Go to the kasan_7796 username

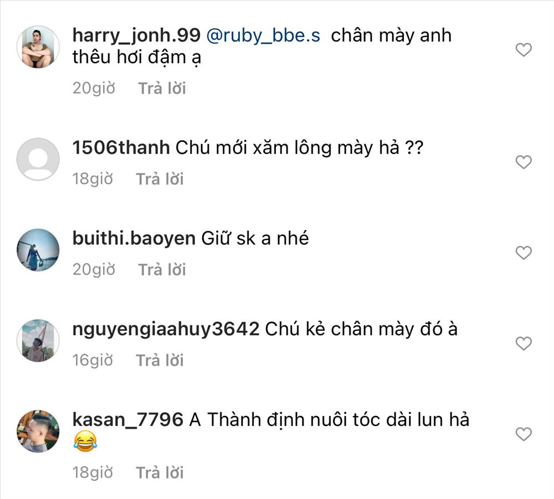click(128, 420)
